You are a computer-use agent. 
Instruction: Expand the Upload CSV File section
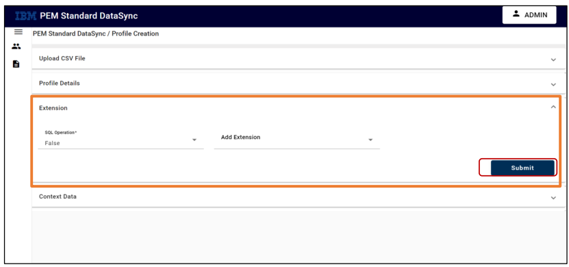pos(553,60)
